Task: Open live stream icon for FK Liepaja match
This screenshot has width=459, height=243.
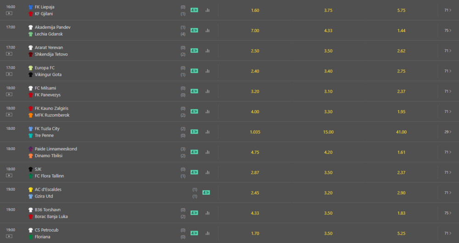Action: (x=9, y=13)
